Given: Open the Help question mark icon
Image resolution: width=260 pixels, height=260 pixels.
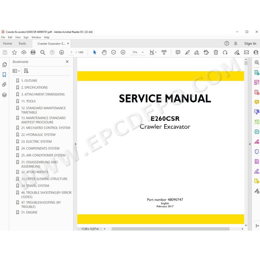Looking at the screenshot, I should click(227, 43).
